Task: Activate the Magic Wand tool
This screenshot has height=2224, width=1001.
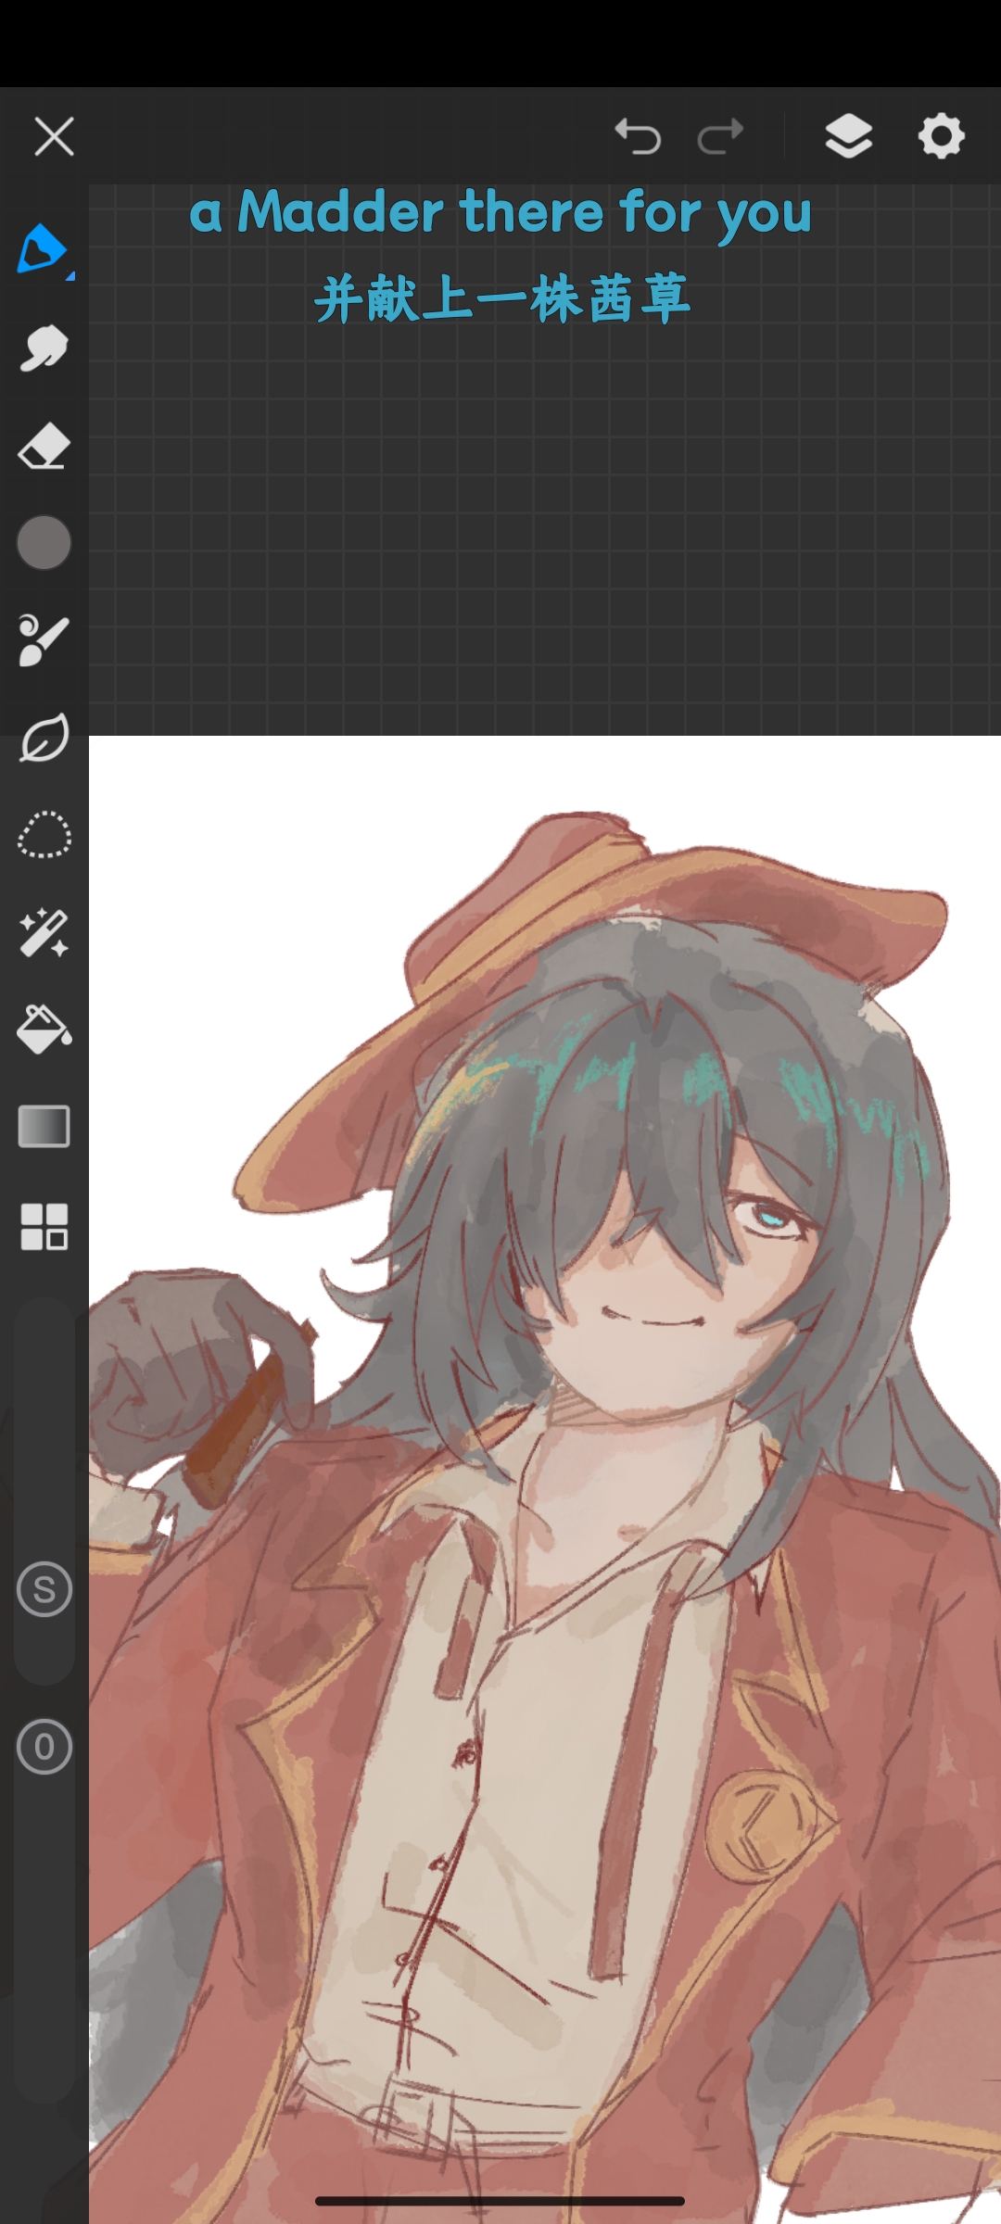Action: coord(44,932)
